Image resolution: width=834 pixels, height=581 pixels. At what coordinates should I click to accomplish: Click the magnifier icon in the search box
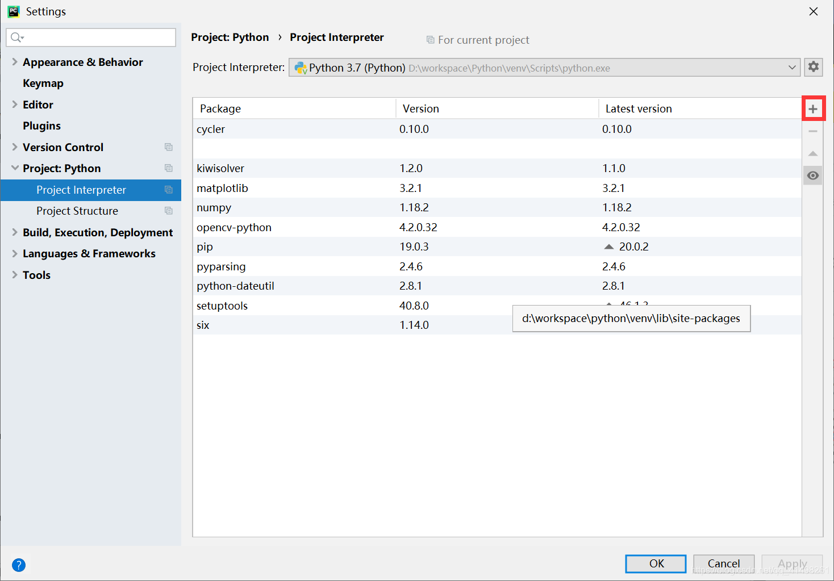tap(16, 37)
